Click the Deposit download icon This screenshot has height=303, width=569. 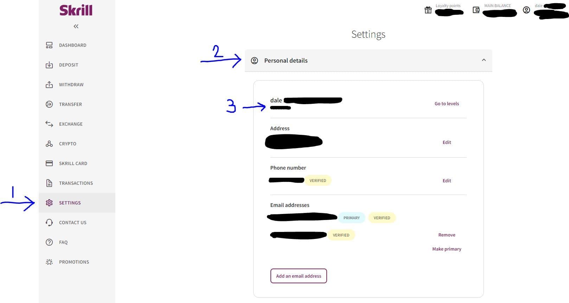pyautogui.click(x=49, y=65)
